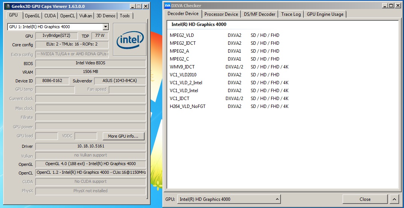This screenshot has width=404, height=208.
Task: Click the GPU Caps Viewer title bar icon
Action: (x=8, y=6)
